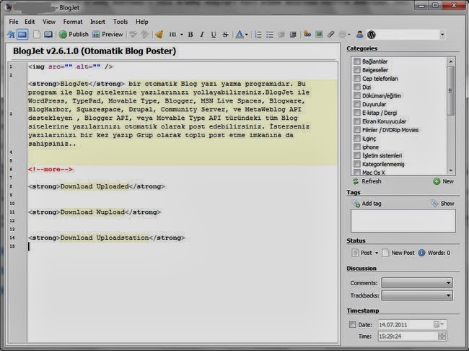The height and width of the screenshot is (351, 469).
Task: Expand the blog account selector dropdown
Action: pos(442,35)
